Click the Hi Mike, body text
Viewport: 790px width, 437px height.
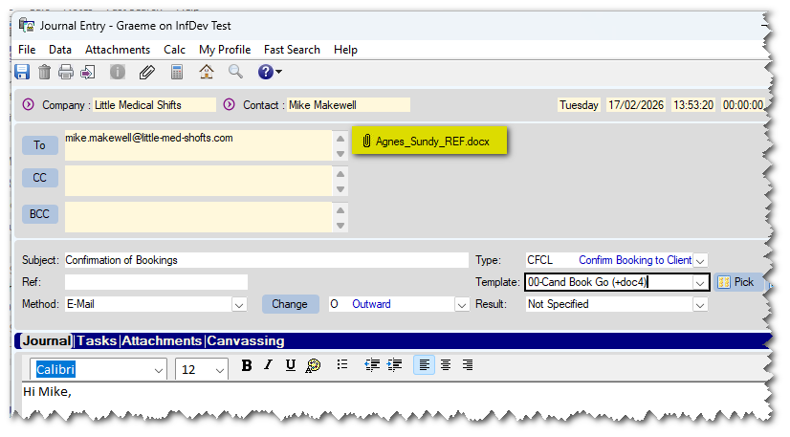click(x=48, y=392)
